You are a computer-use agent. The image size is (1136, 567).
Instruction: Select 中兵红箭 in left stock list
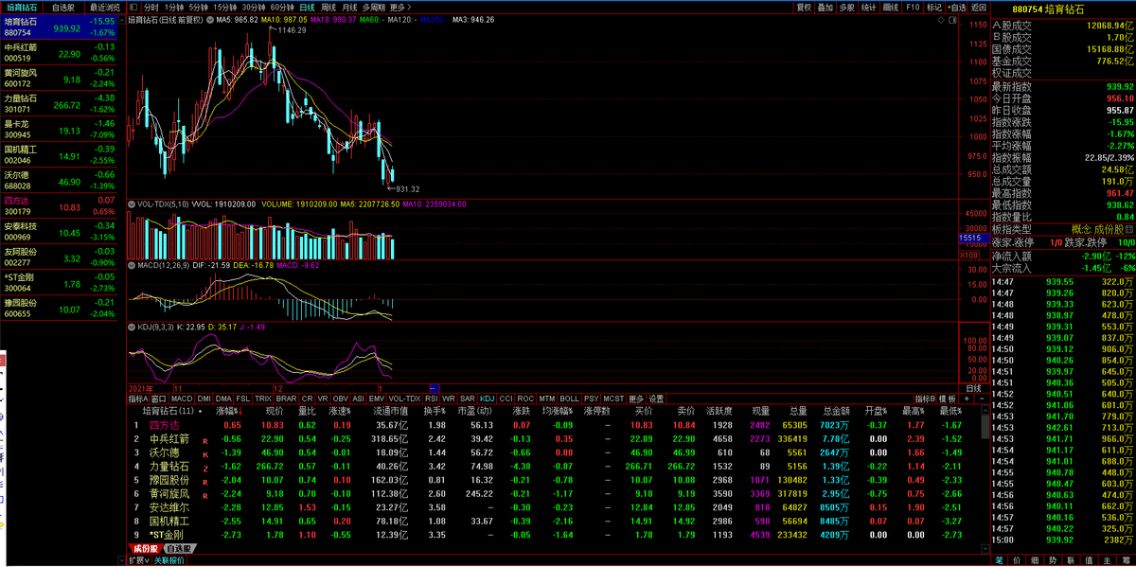pyautogui.click(x=60, y=51)
